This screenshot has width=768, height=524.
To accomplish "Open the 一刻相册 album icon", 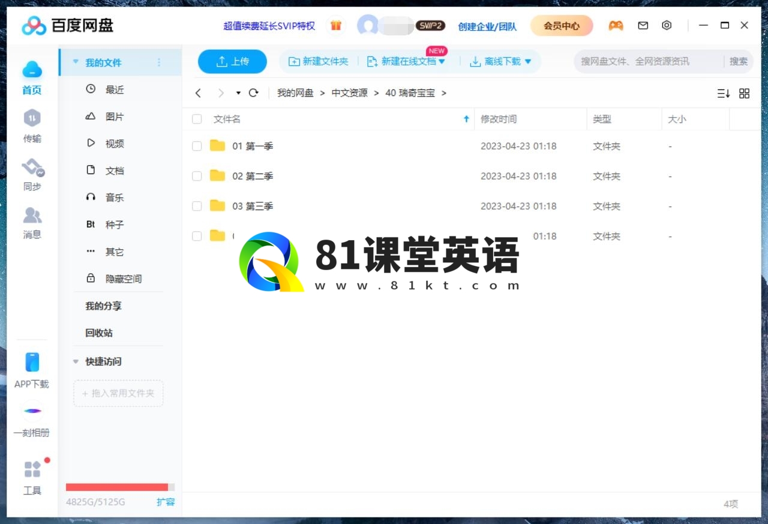I will pyautogui.click(x=32, y=411).
